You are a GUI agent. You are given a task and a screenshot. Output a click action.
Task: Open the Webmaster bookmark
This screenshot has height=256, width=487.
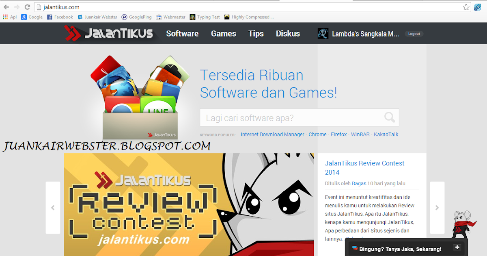tap(171, 17)
